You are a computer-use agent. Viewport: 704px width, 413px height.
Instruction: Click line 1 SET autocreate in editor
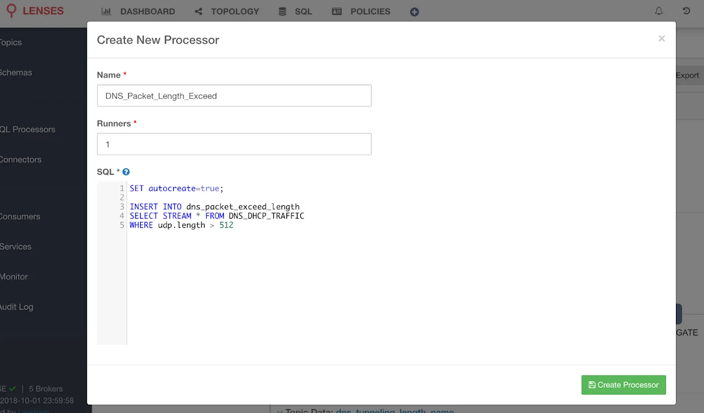[177, 188]
